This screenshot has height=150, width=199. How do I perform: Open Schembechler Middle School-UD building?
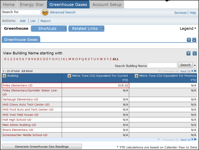tap(25, 135)
